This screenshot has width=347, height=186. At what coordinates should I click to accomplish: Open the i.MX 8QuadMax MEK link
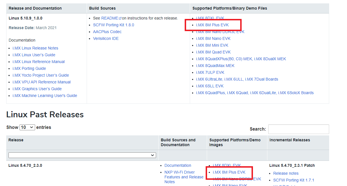215,66
